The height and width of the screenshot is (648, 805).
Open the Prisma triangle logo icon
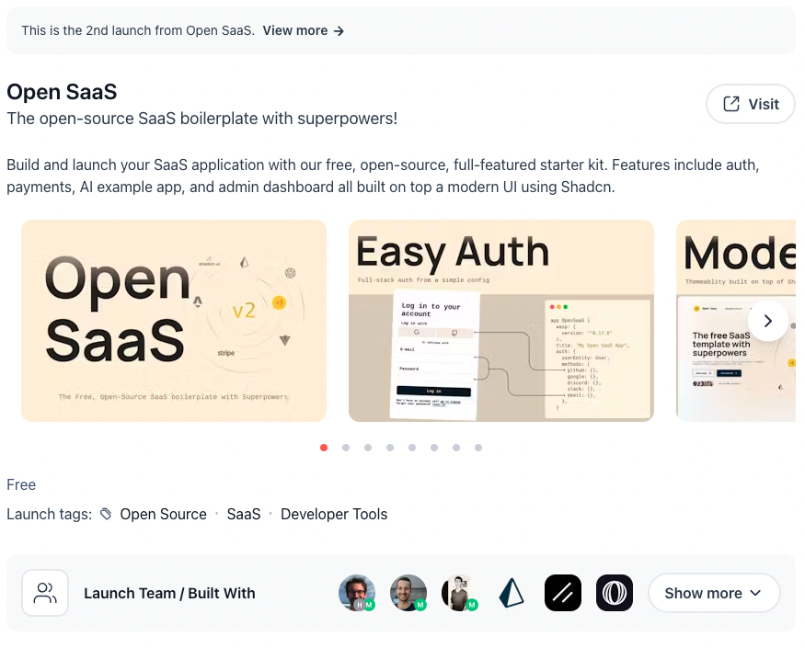tap(512, 593)
